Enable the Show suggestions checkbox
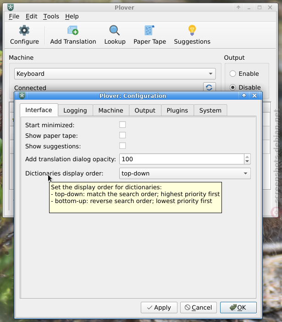Viewport: 282px width, 322px height. tap(122, 146)
